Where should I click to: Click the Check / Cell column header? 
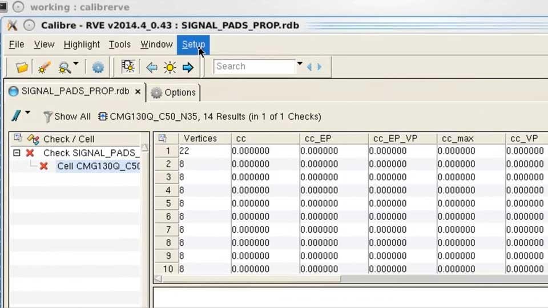click(x=69, y=139)
